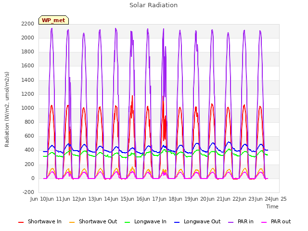Click the Radiation y-axis title
The width and height of the screenshot is (308, 231).
click(7, 109)
